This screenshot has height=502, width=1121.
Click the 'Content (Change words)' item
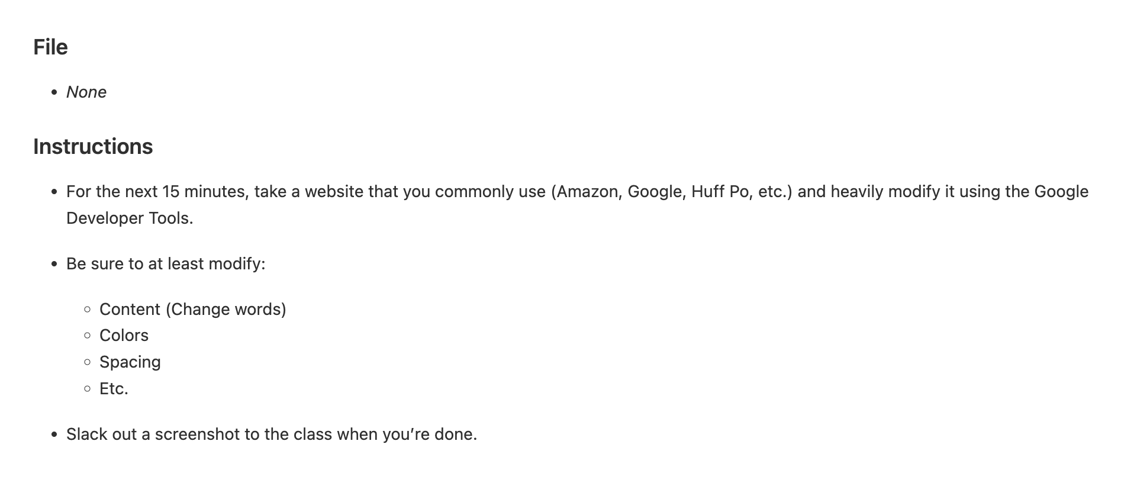coord(193,310)
